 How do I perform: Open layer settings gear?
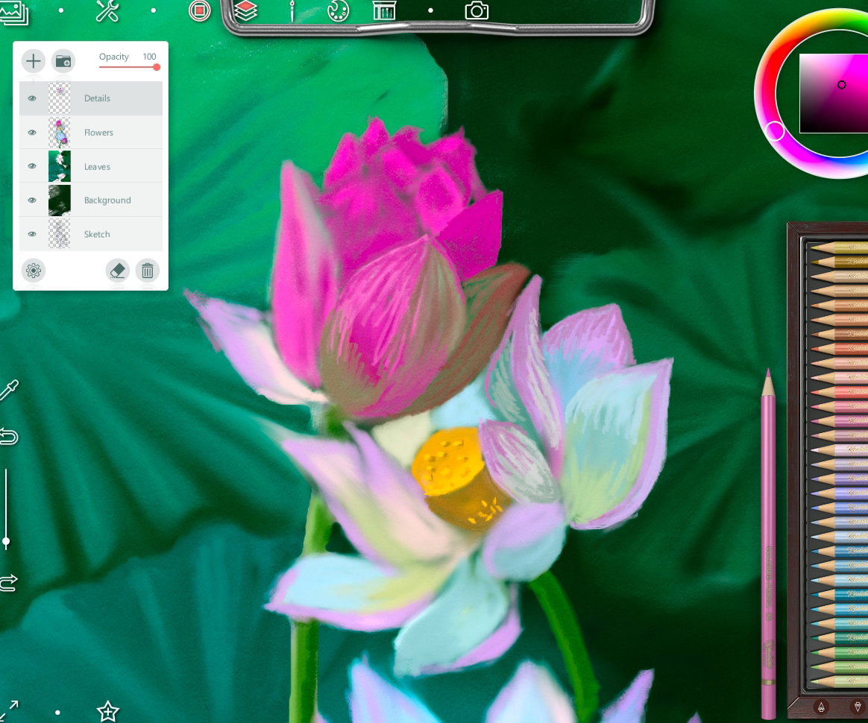click(34, 271)
